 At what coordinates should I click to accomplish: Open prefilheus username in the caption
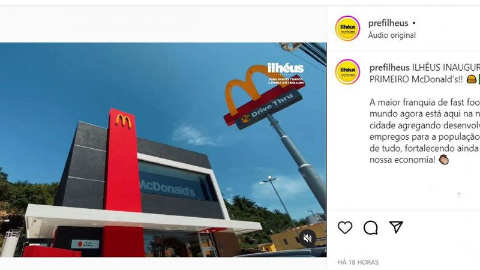click(x=389, y=67)
